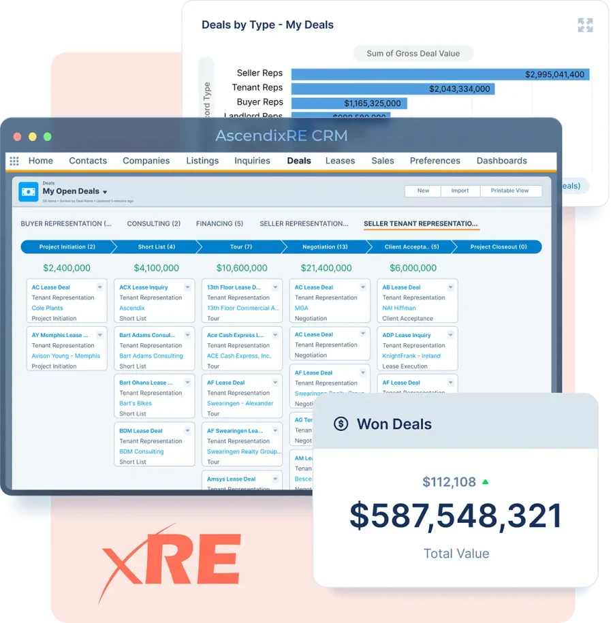The height and width of the screenshot is (623, 613).
Task: Open the Dashboards tab
Action: (x=502, y=161)
